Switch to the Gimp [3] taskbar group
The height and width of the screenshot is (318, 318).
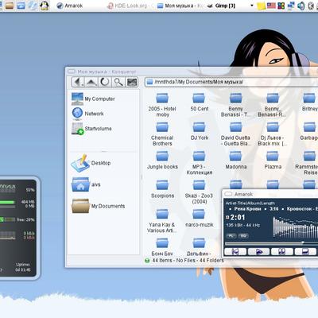coord(222,6)
